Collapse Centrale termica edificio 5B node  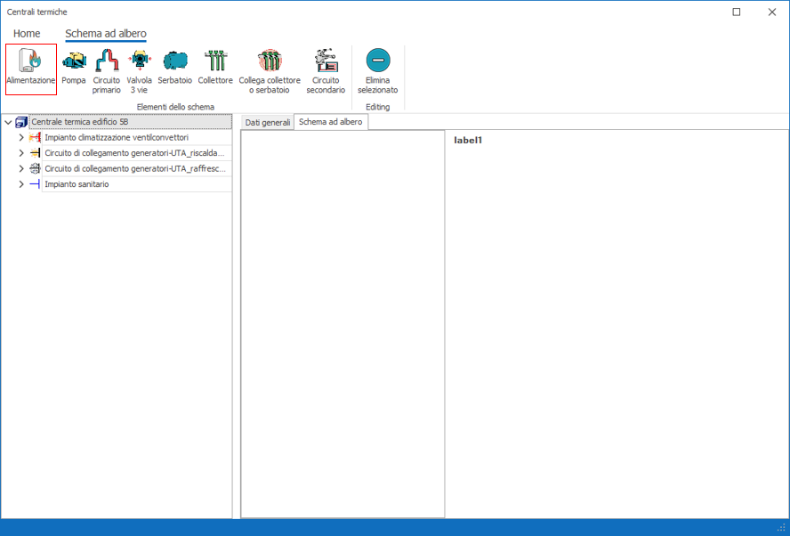click(8, 122)
